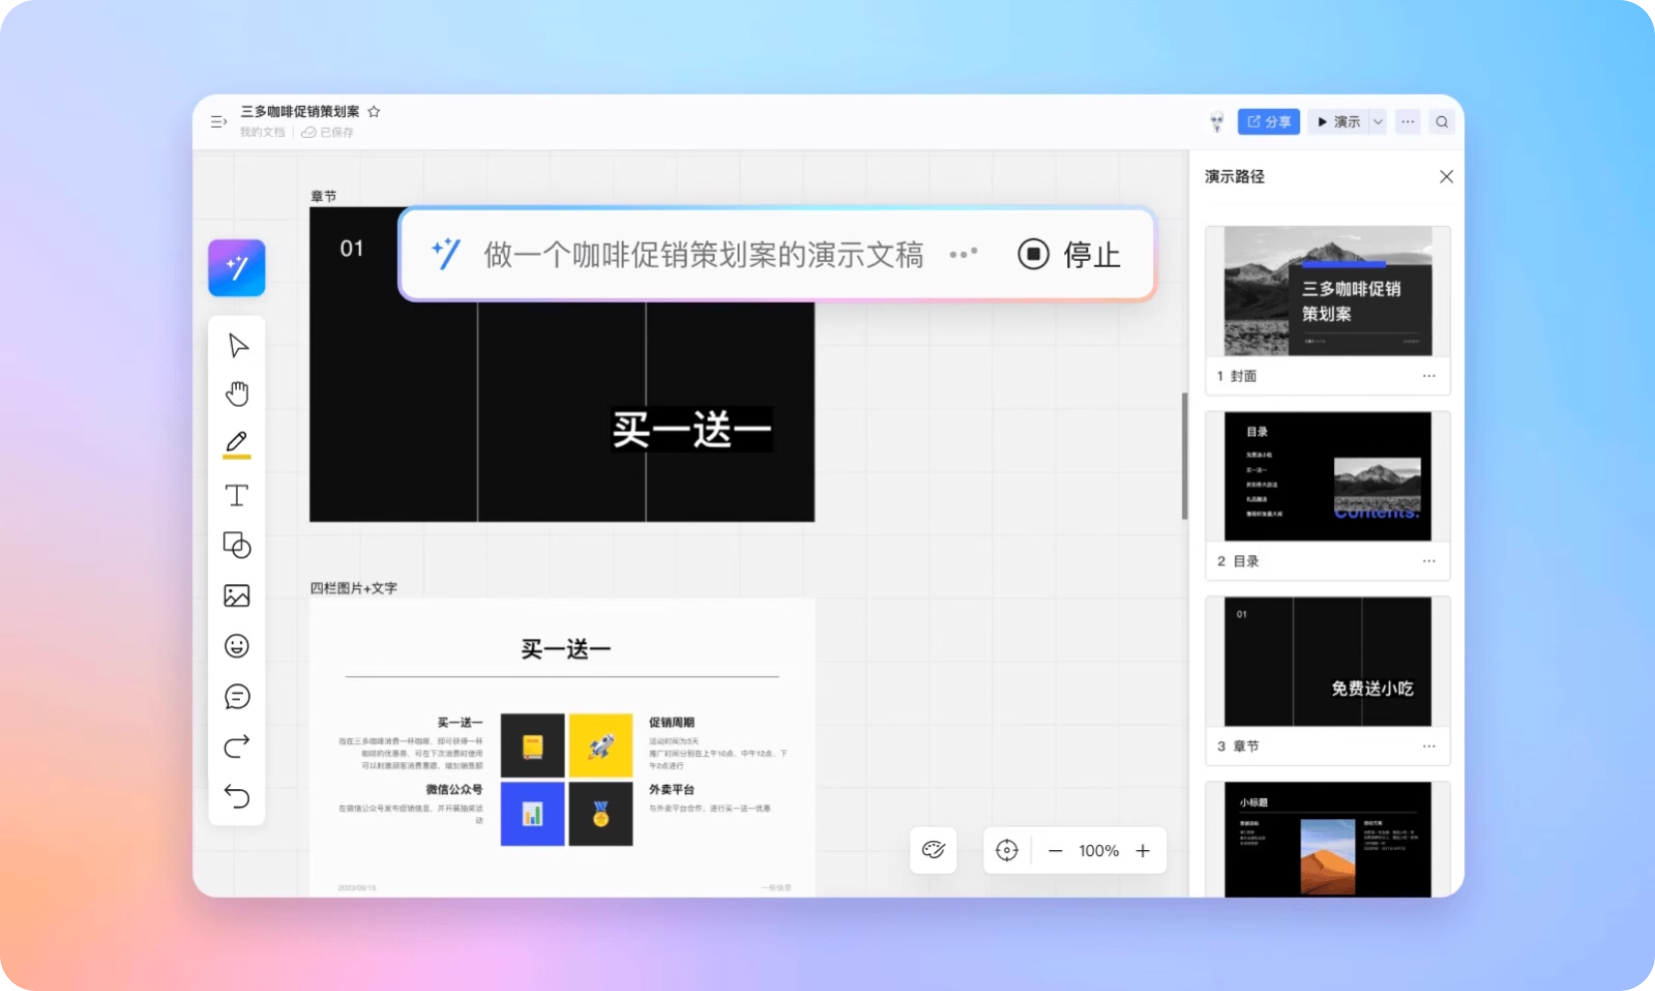Click the 演示路径 panel title
The image size is (1655, 991).
click(1234, 177)
